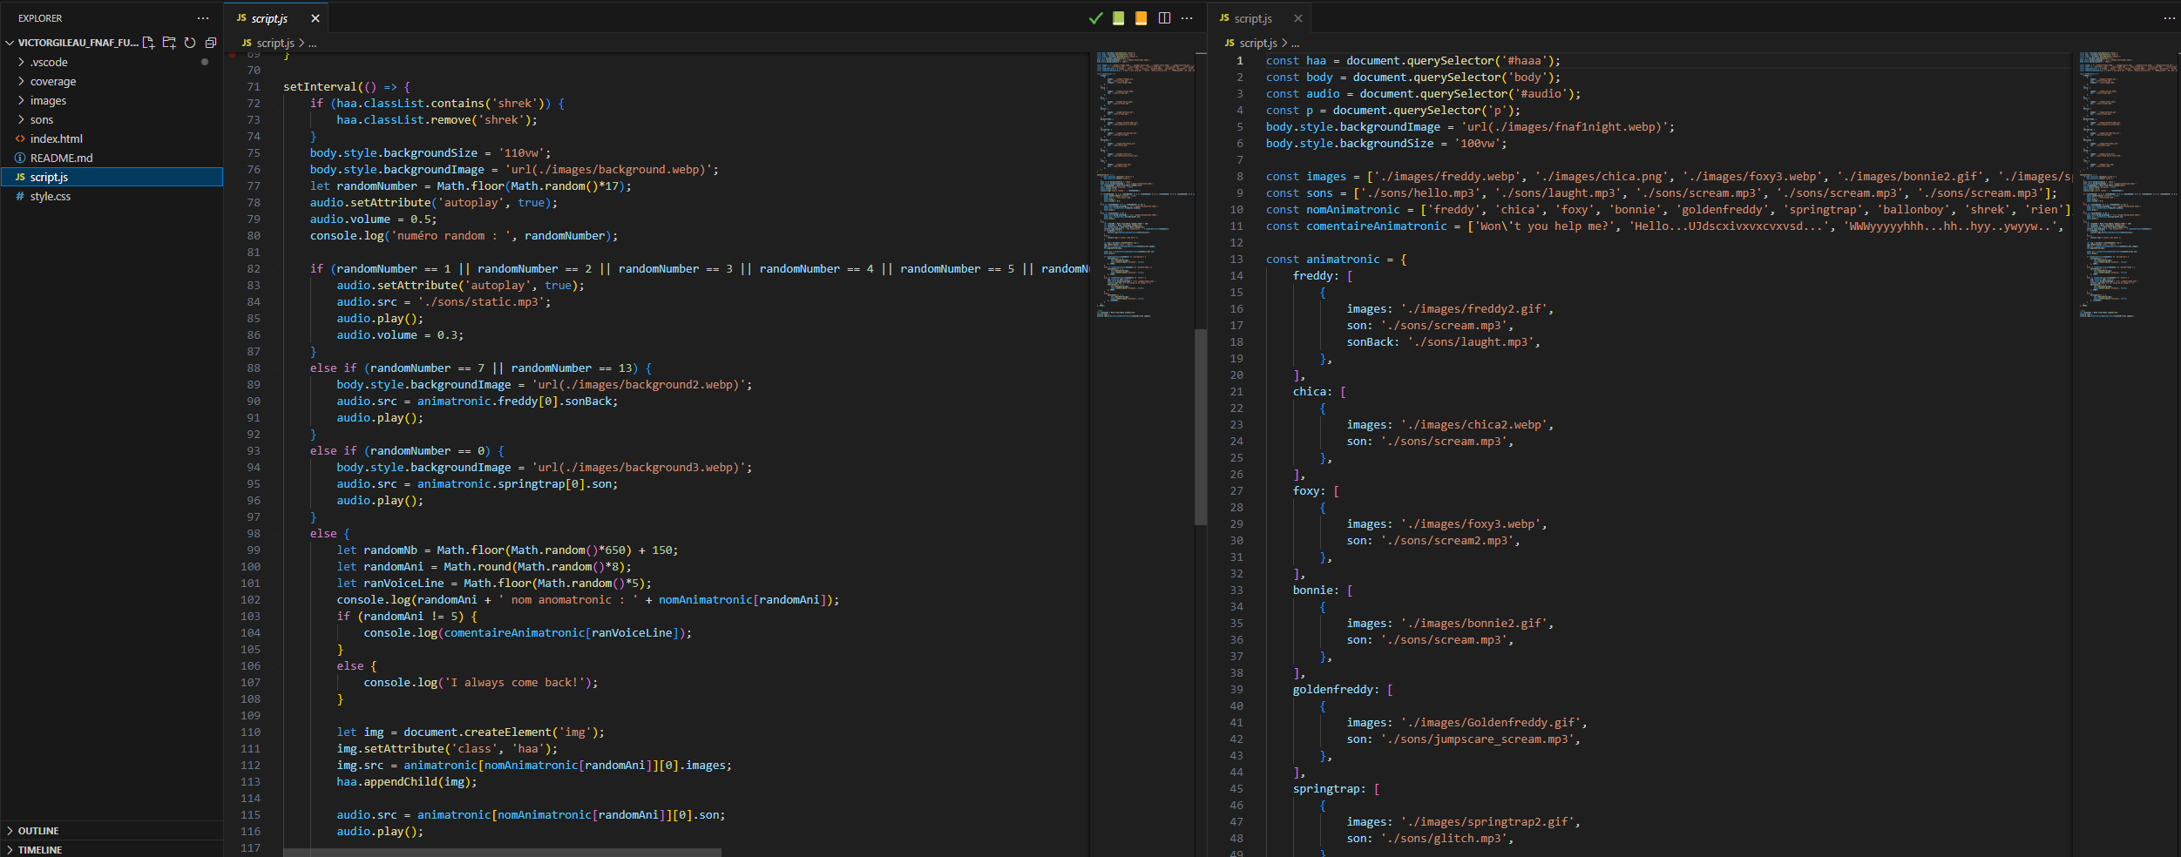Click 'chica:' key on line 21
Image resolution: width=2181 pixels, height=857 pixels.
click(x=1313, y=391)
